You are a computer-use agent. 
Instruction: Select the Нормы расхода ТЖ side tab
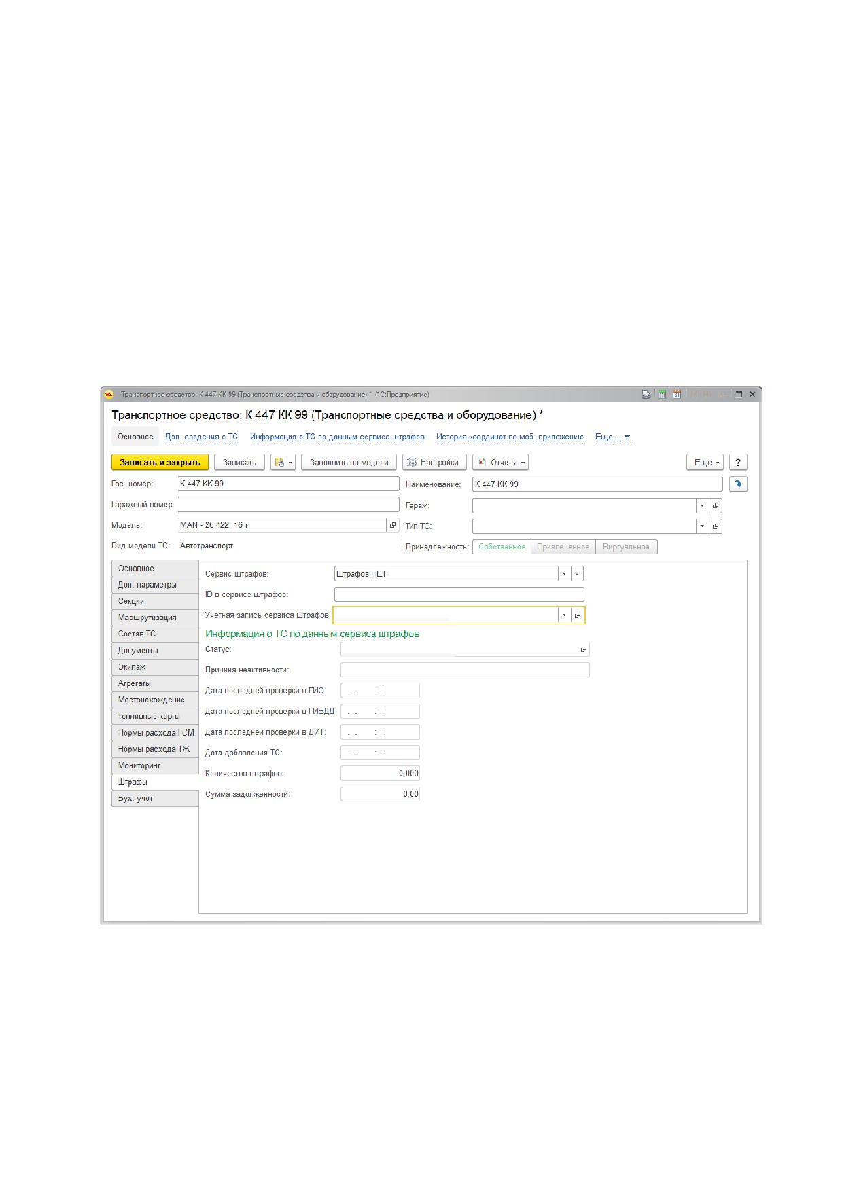pyautogui.click(x=154, y=749)
